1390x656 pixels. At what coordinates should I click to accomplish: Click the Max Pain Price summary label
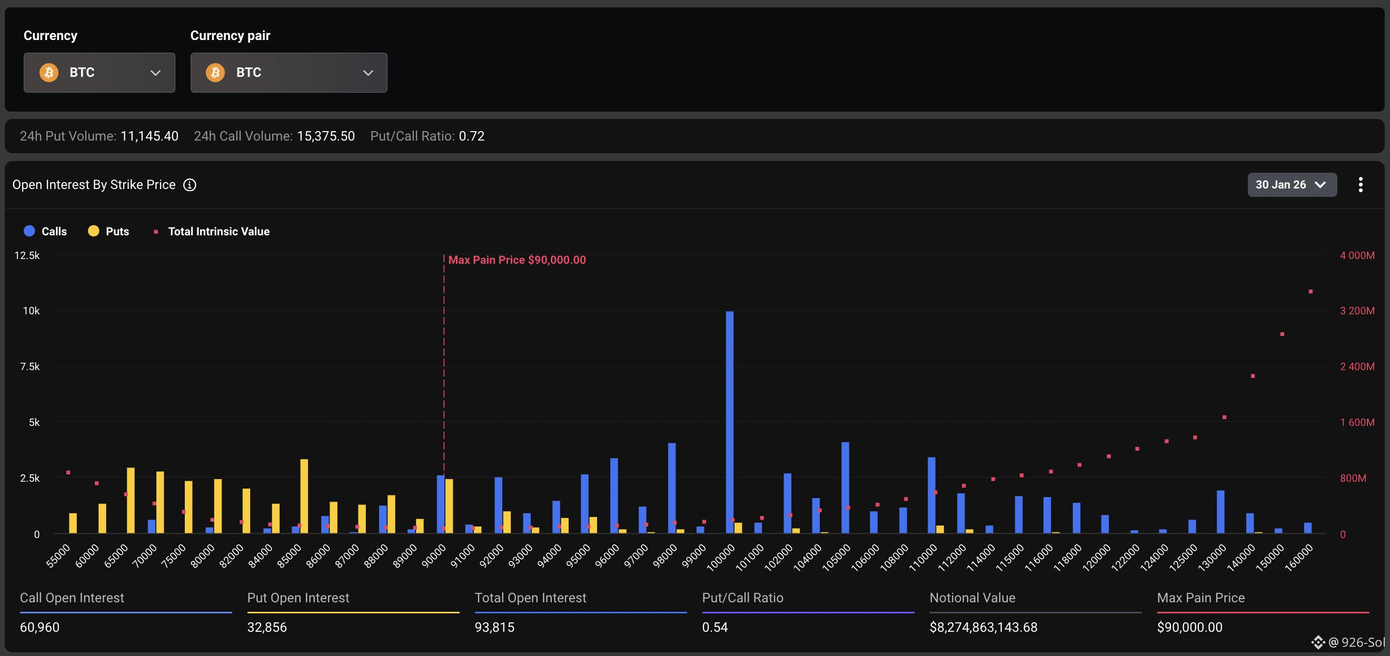(1200, 598)
